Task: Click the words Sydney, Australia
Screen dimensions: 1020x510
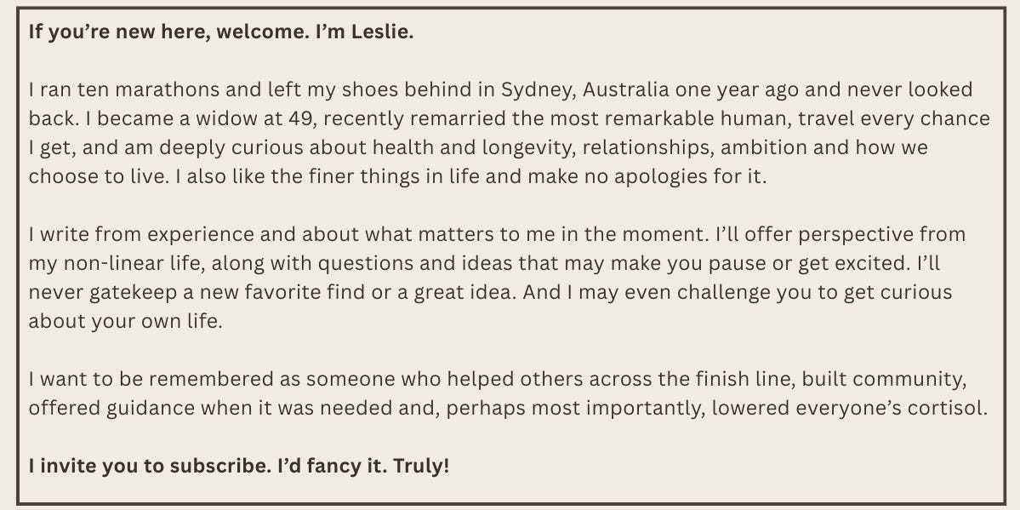Action: [584, 90]
